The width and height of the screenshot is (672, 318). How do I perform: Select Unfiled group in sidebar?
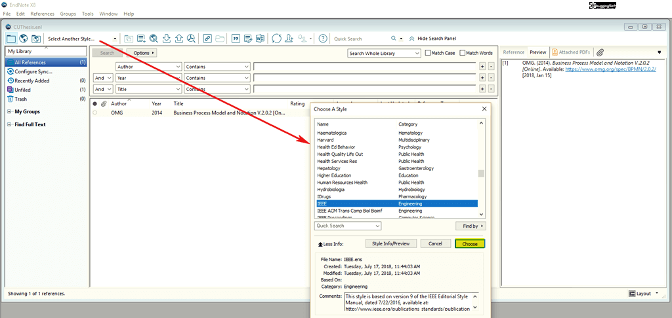[47, 90]
